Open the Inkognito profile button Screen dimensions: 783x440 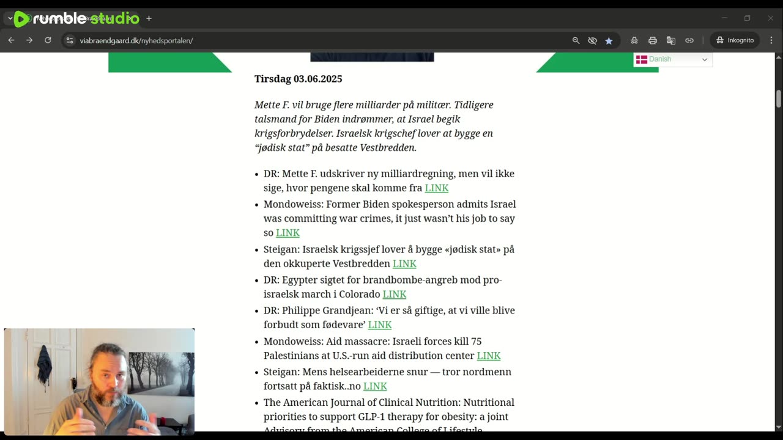click(x=735, y=40)
